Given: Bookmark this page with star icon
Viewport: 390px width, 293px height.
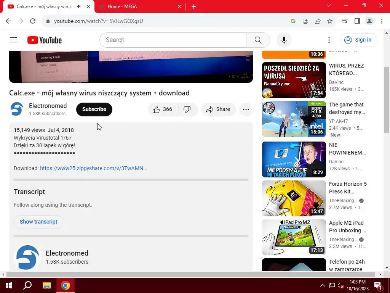Looking at the screenshot, I should coord(330,21).
